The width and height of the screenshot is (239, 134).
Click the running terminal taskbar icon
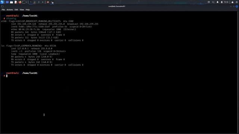click(x=52, y=2)
